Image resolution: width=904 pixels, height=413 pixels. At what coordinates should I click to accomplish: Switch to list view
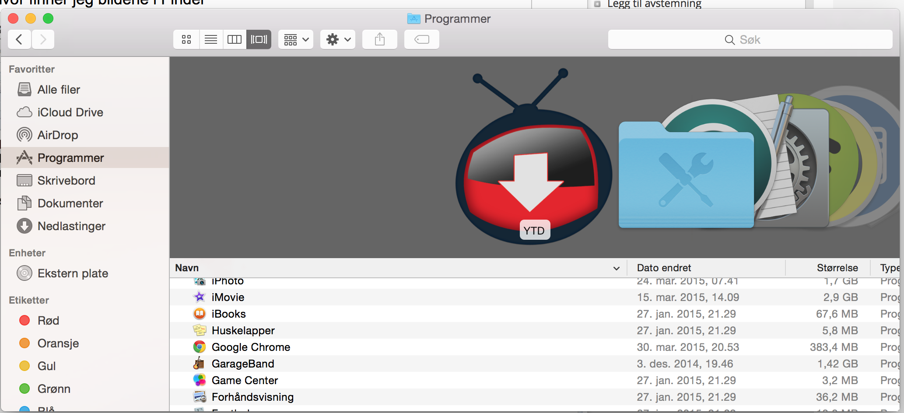pos(211,39)
